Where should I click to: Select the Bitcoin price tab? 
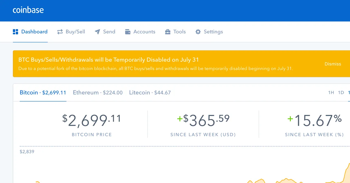pos(43,93)
